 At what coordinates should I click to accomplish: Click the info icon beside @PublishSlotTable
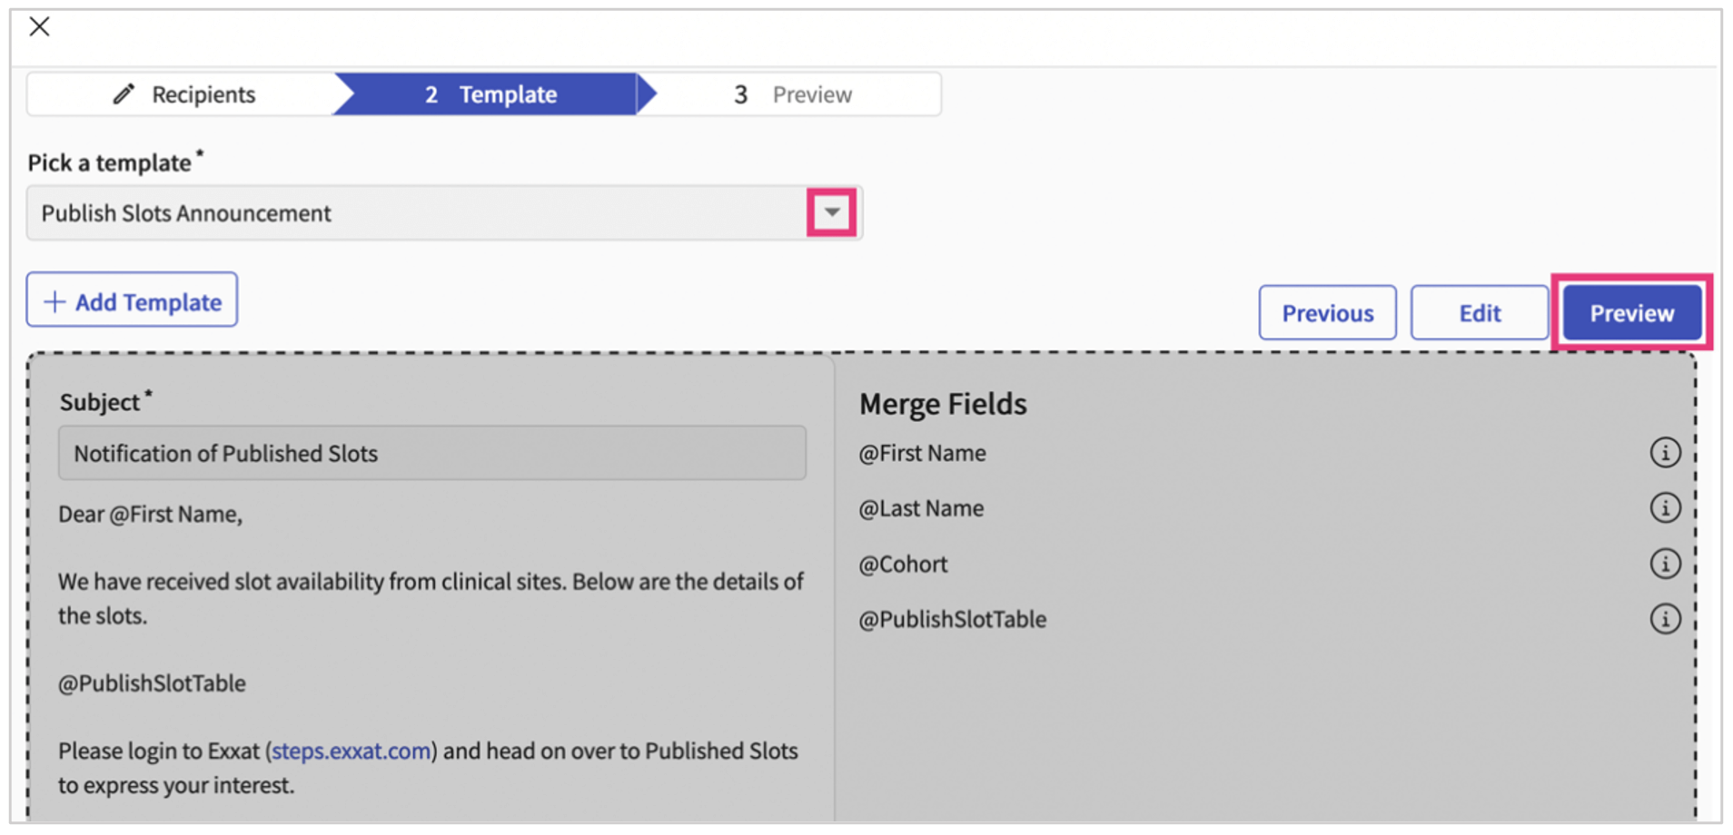[x=1665, y=620]
